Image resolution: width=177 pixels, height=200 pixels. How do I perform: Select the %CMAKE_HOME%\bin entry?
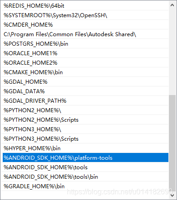85,72
